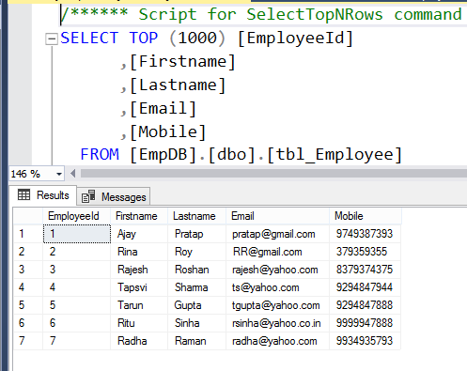Click the horizontal scrollbar left arrow

pyautogui.click(x=73, y=174)
